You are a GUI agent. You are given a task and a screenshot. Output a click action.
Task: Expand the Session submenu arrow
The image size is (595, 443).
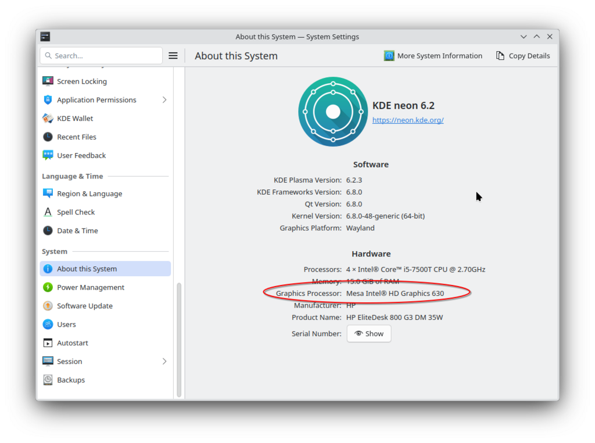[x=164, y=361]
